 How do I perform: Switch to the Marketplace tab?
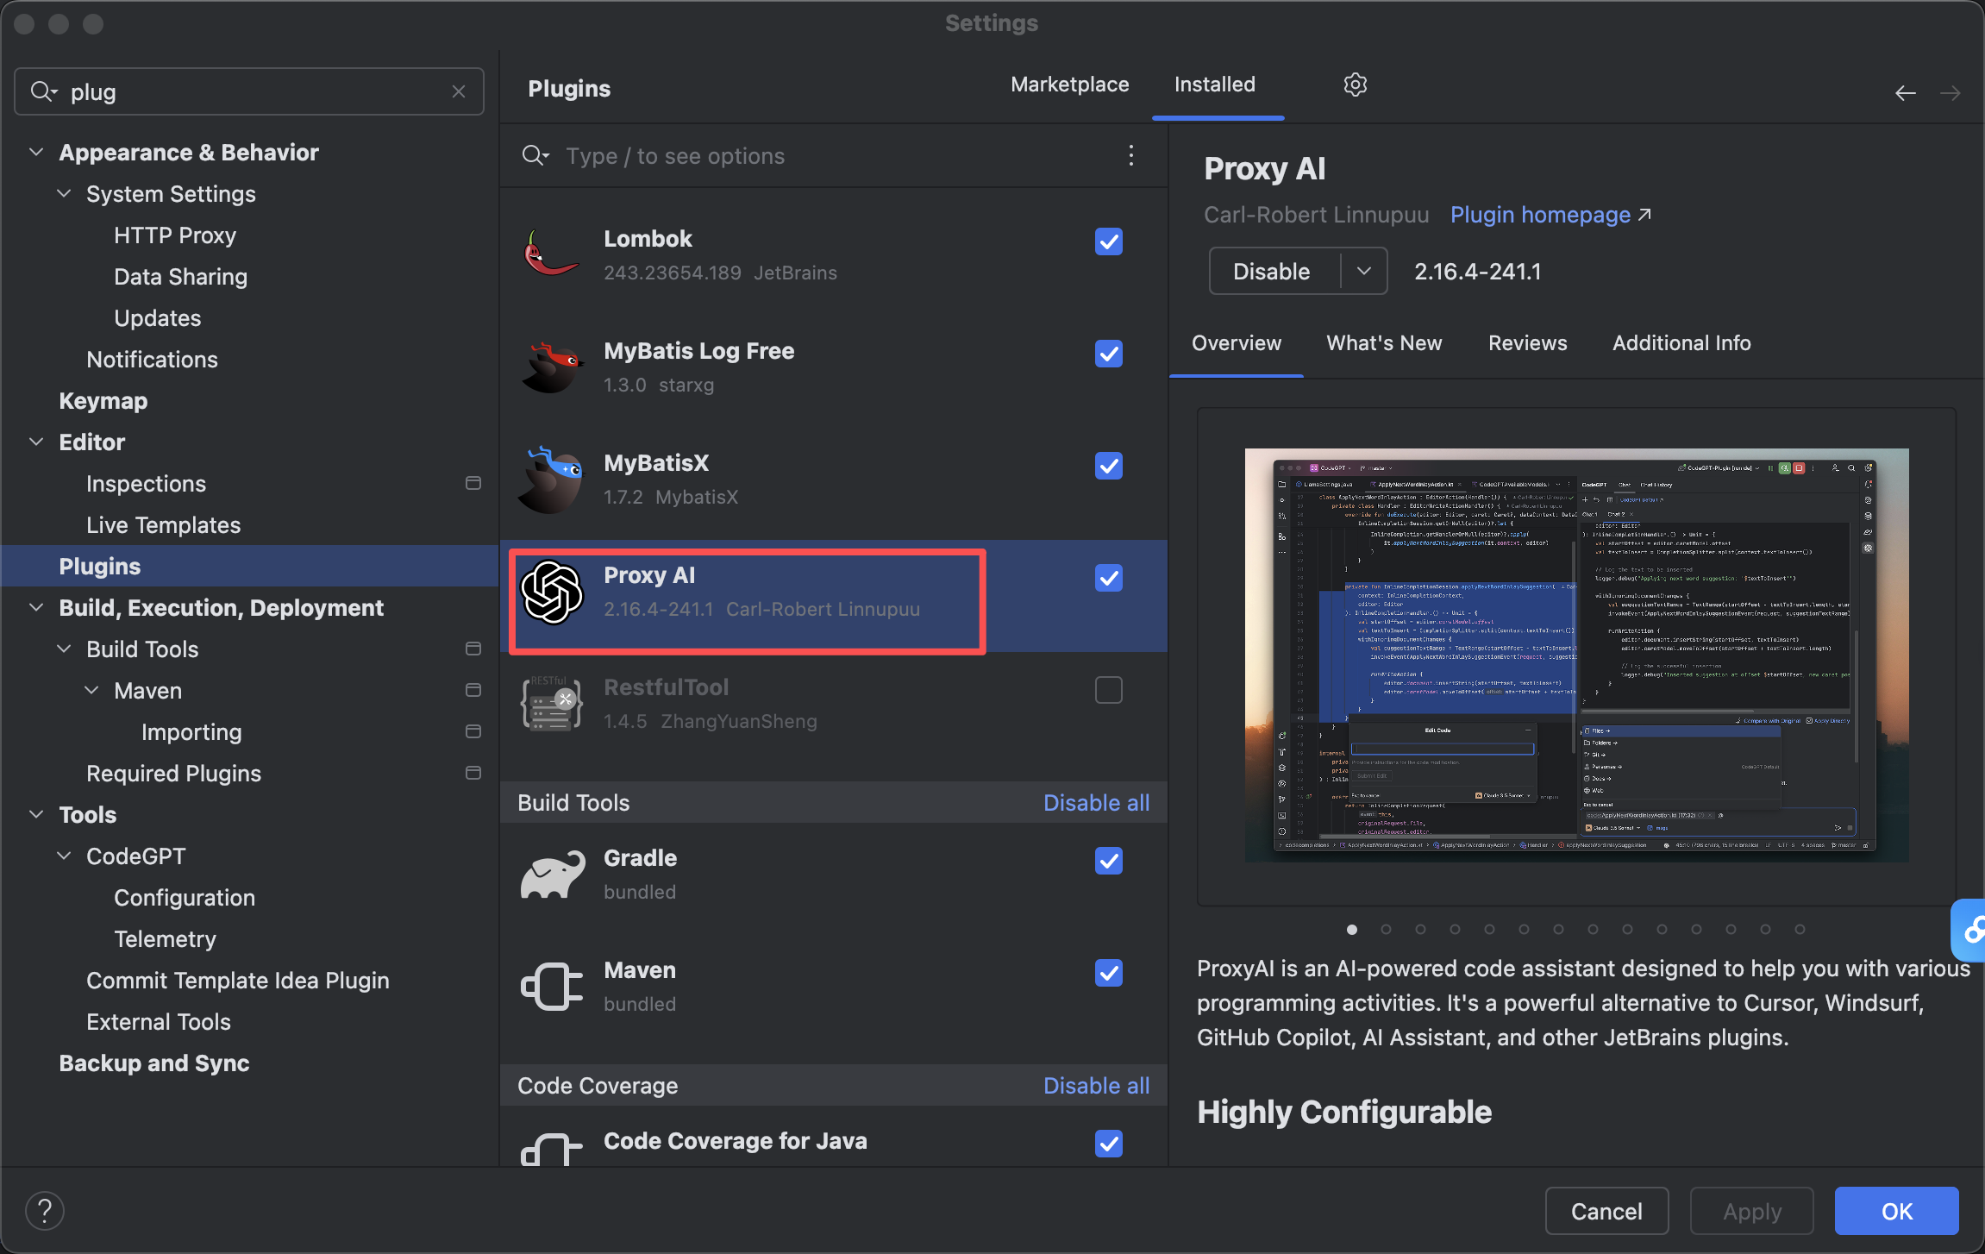[1069, 85]
